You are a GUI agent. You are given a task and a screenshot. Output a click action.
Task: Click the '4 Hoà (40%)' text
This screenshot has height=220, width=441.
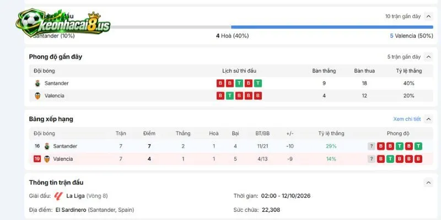pyautogui.click(x=232, y=36)
